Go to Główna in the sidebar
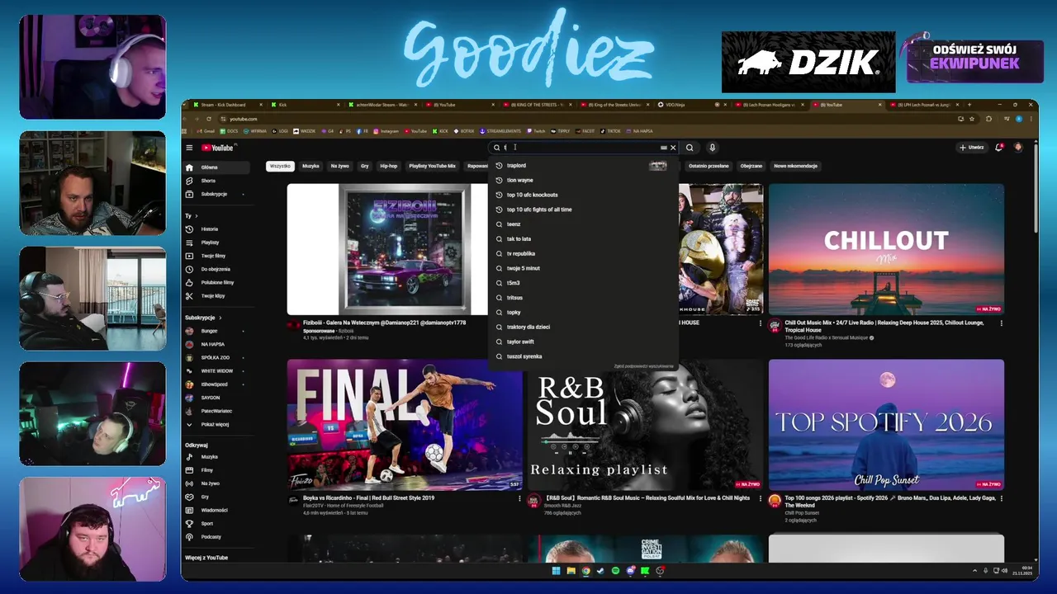This screenshot has width=1057, height=594. click(x=217, y=167)
